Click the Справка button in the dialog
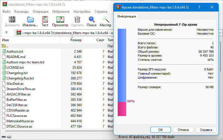This screenshot has width=223, height=140. (206, 130)
